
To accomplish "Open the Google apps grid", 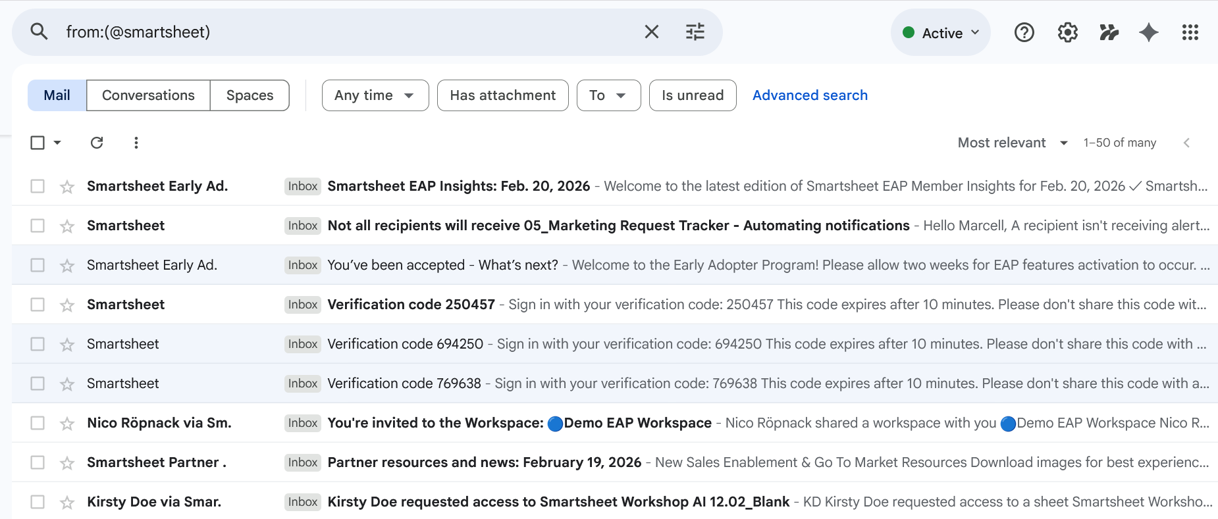I will 1190,32.
